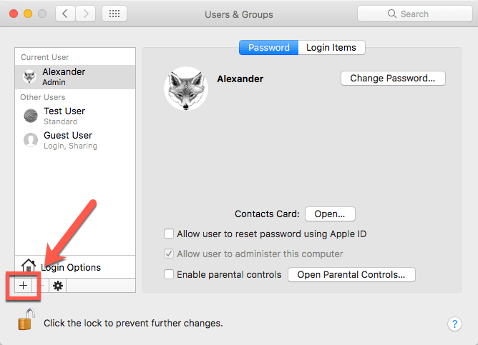Screen dimensions: 478x345
Task: Click Alexander's large fox profile picture
Action: point(185,89)
